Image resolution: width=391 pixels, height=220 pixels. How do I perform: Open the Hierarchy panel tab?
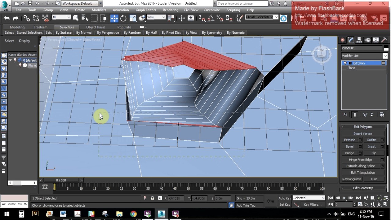(x=359, y=40)
